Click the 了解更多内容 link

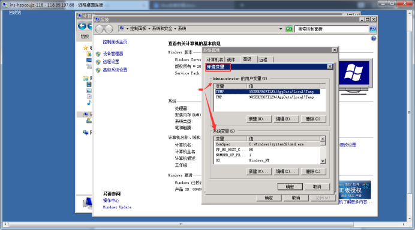tap(356, 202)
